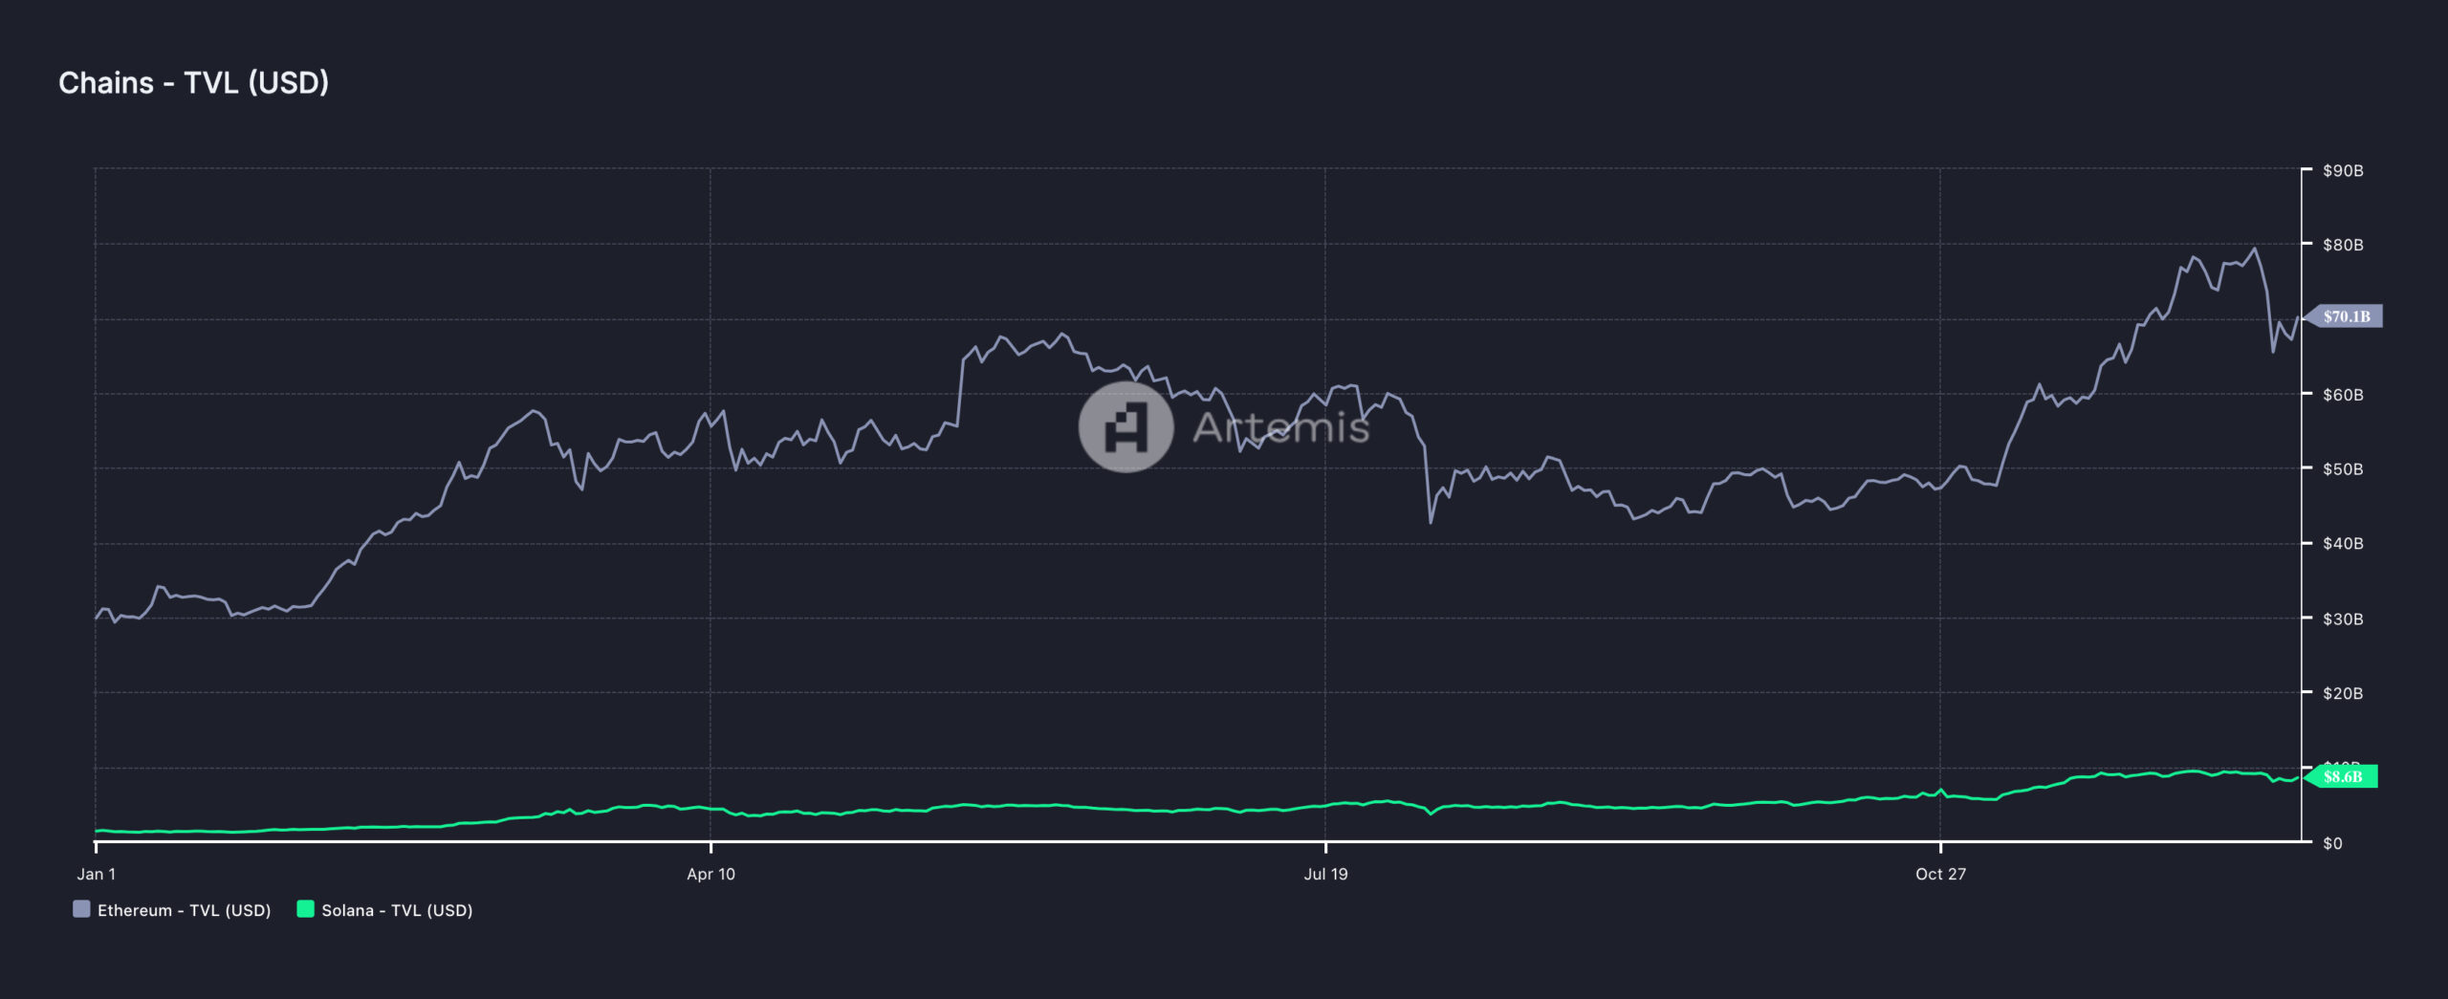Toggle the Ethereum series color swatch in legend
2448x999 pixels.
81,909
